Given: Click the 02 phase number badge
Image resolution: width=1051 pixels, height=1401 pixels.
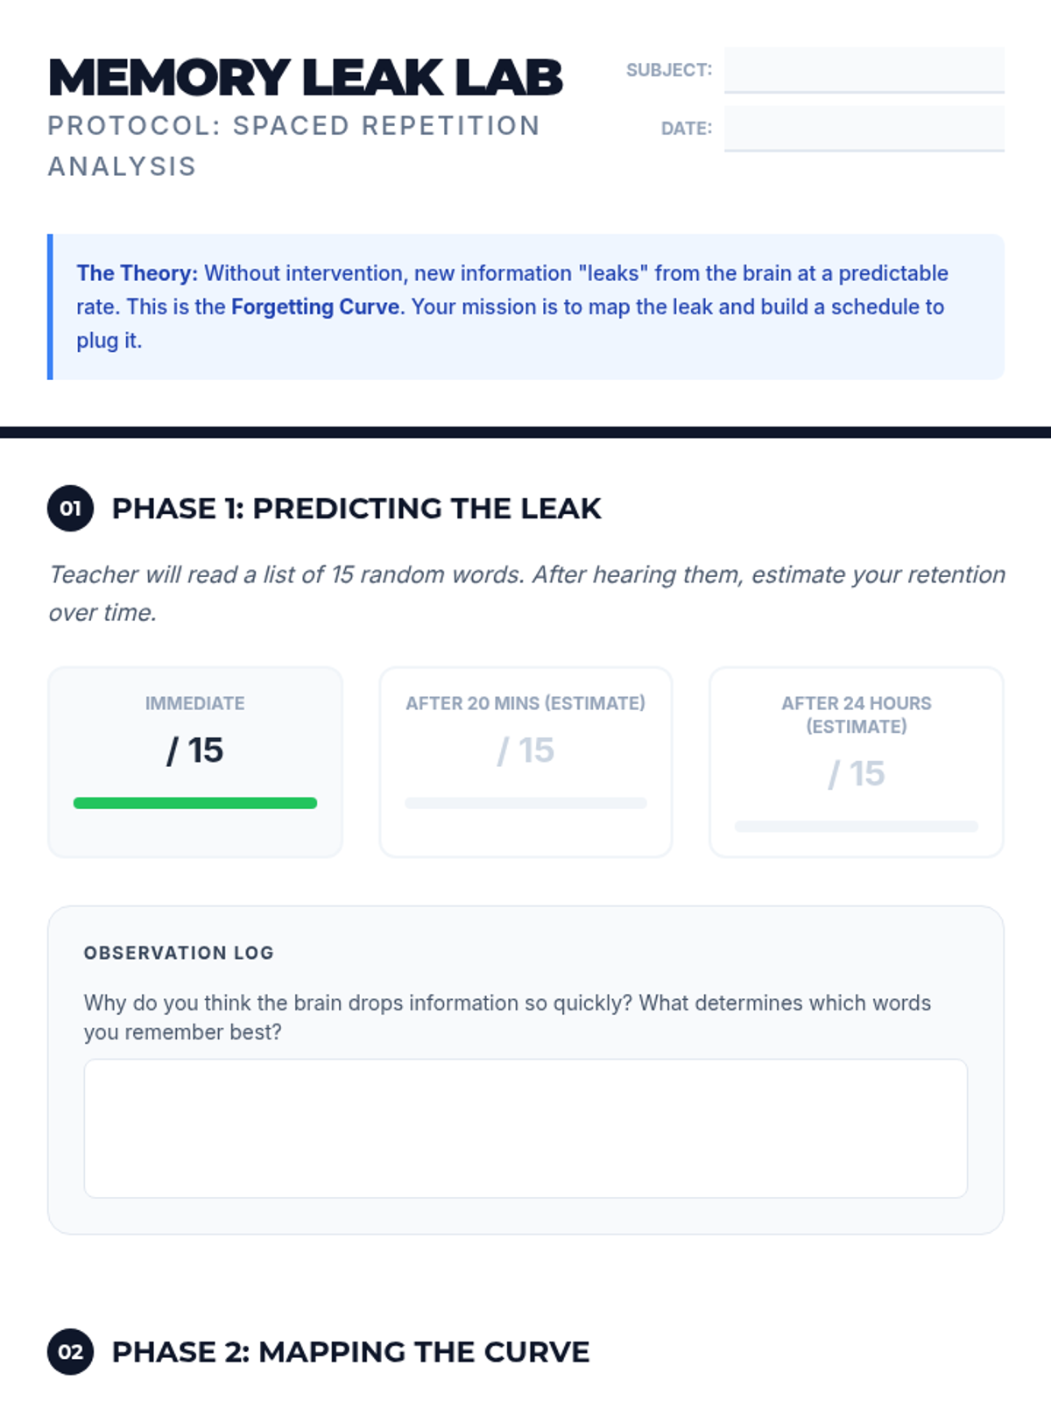Looking at the screenshot, I should coord(70,1352).
